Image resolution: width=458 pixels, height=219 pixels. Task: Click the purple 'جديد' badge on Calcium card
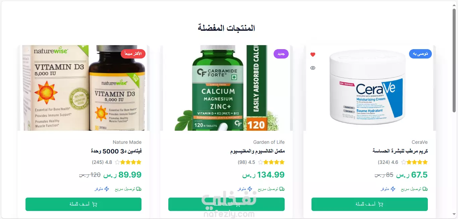pyautogui.click(x=281, y=54)
